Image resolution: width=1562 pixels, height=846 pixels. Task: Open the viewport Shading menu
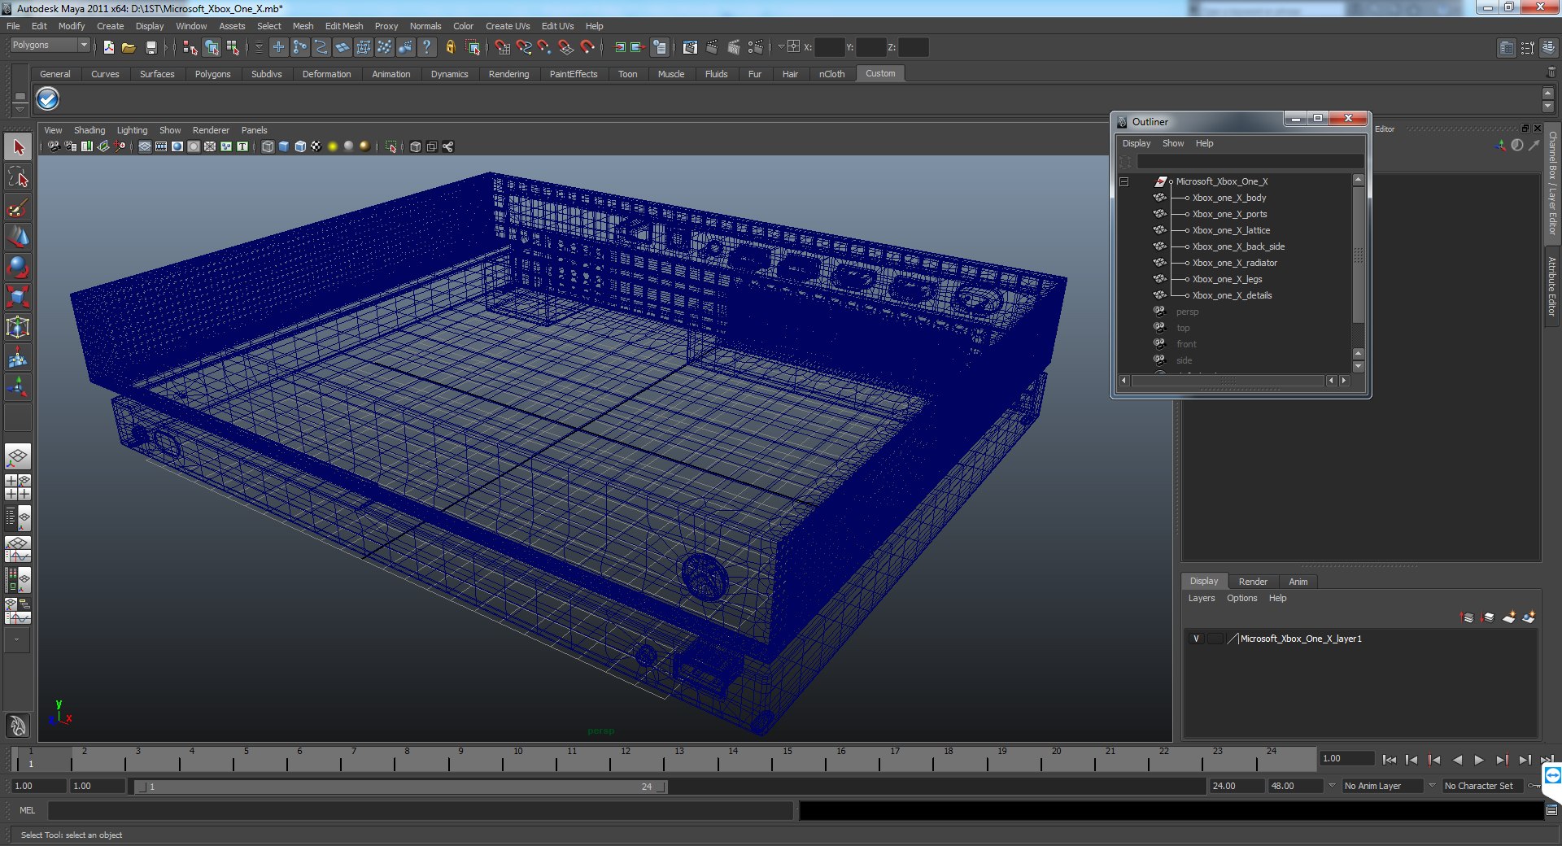89,130
